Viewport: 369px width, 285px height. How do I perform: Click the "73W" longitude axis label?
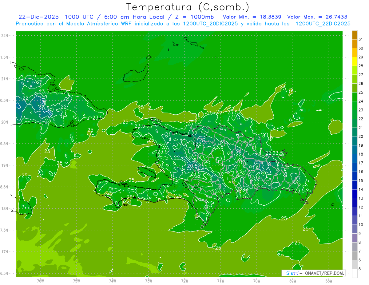[149, 281]
